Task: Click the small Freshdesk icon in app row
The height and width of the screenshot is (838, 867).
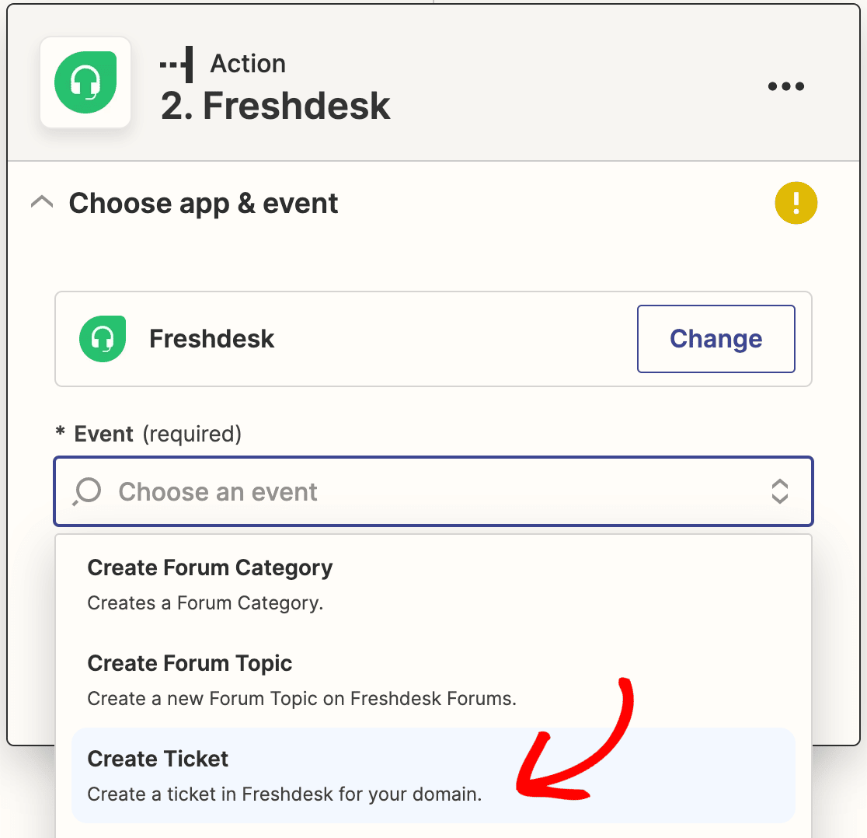Action: click(x=103, y=338)
